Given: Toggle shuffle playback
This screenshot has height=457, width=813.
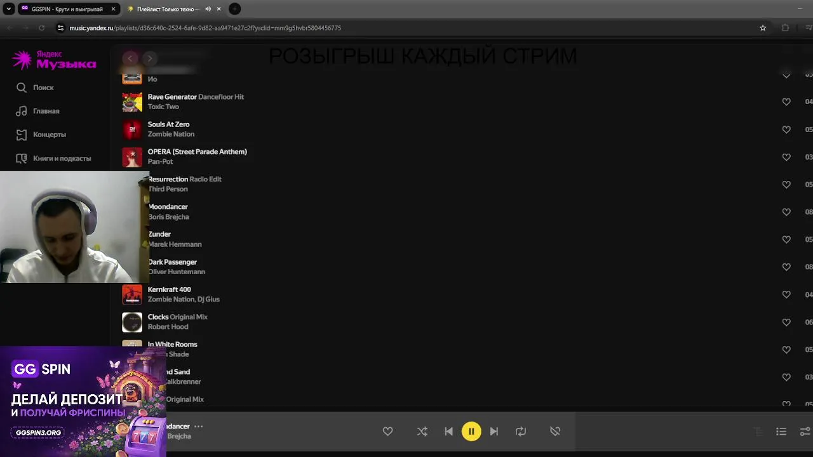Looking at the screenshot, I should tap(422, 431).
